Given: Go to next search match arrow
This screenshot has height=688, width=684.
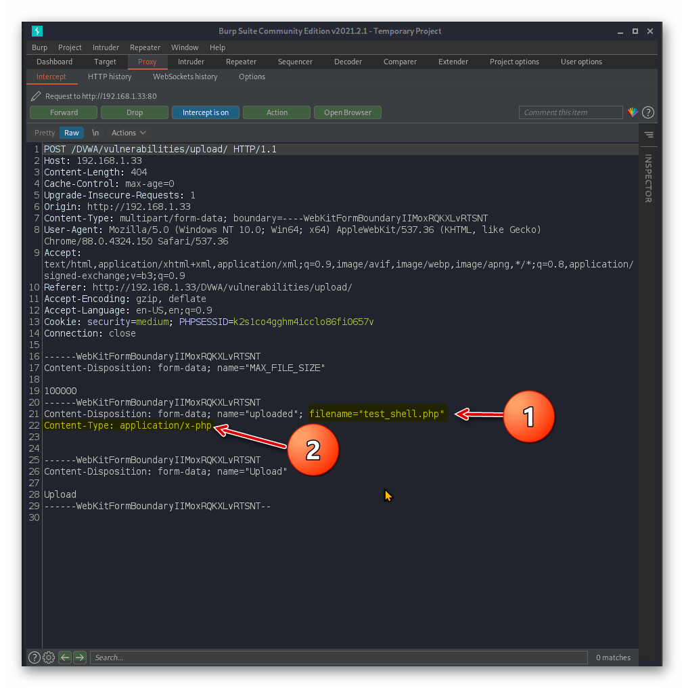Looking at the screenshot, I should (80, 658).
